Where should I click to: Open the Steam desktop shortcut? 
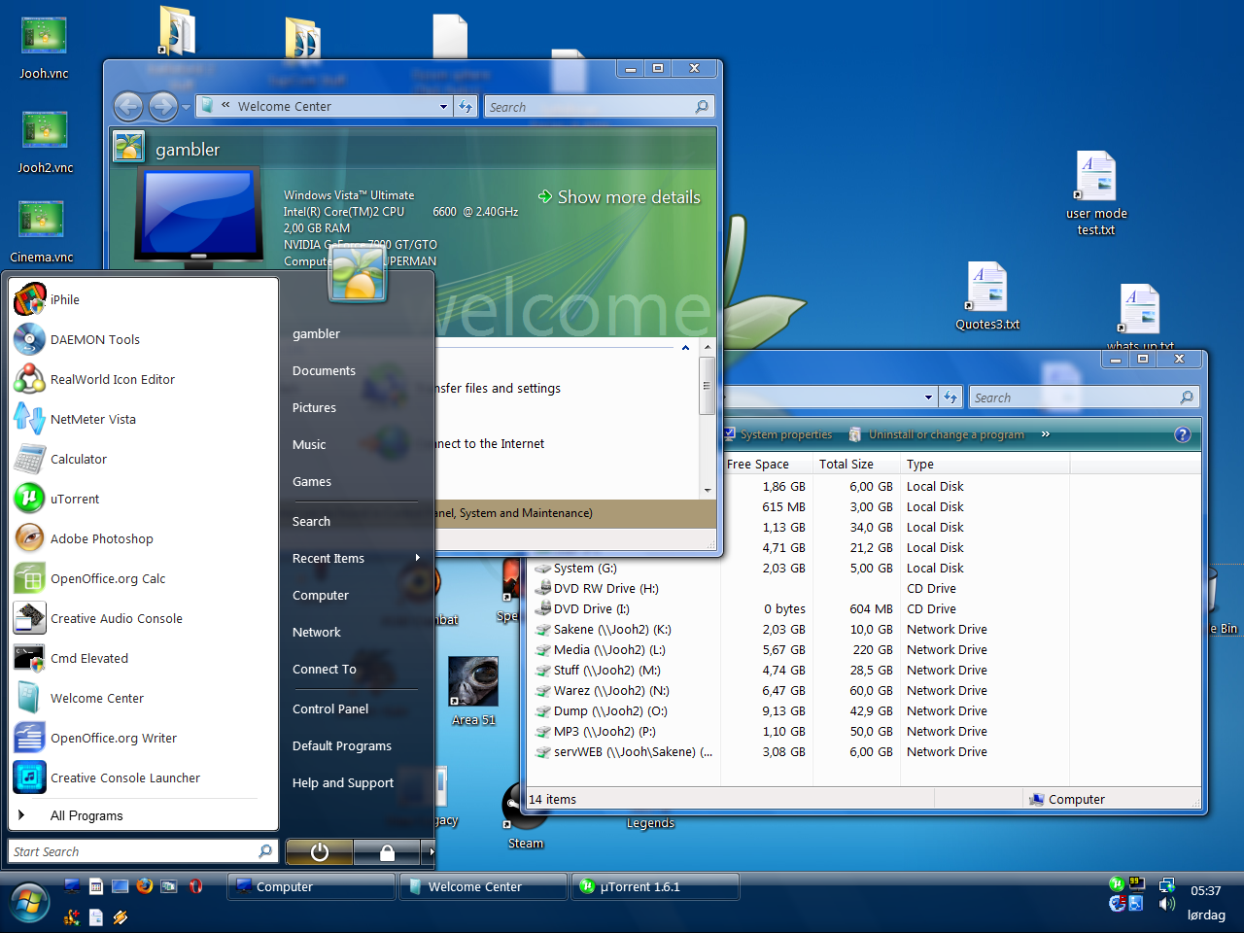pos(525,816)
